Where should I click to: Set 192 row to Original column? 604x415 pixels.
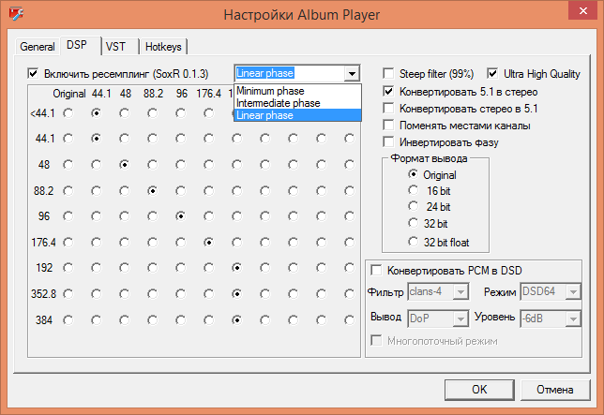coord(68,267)
